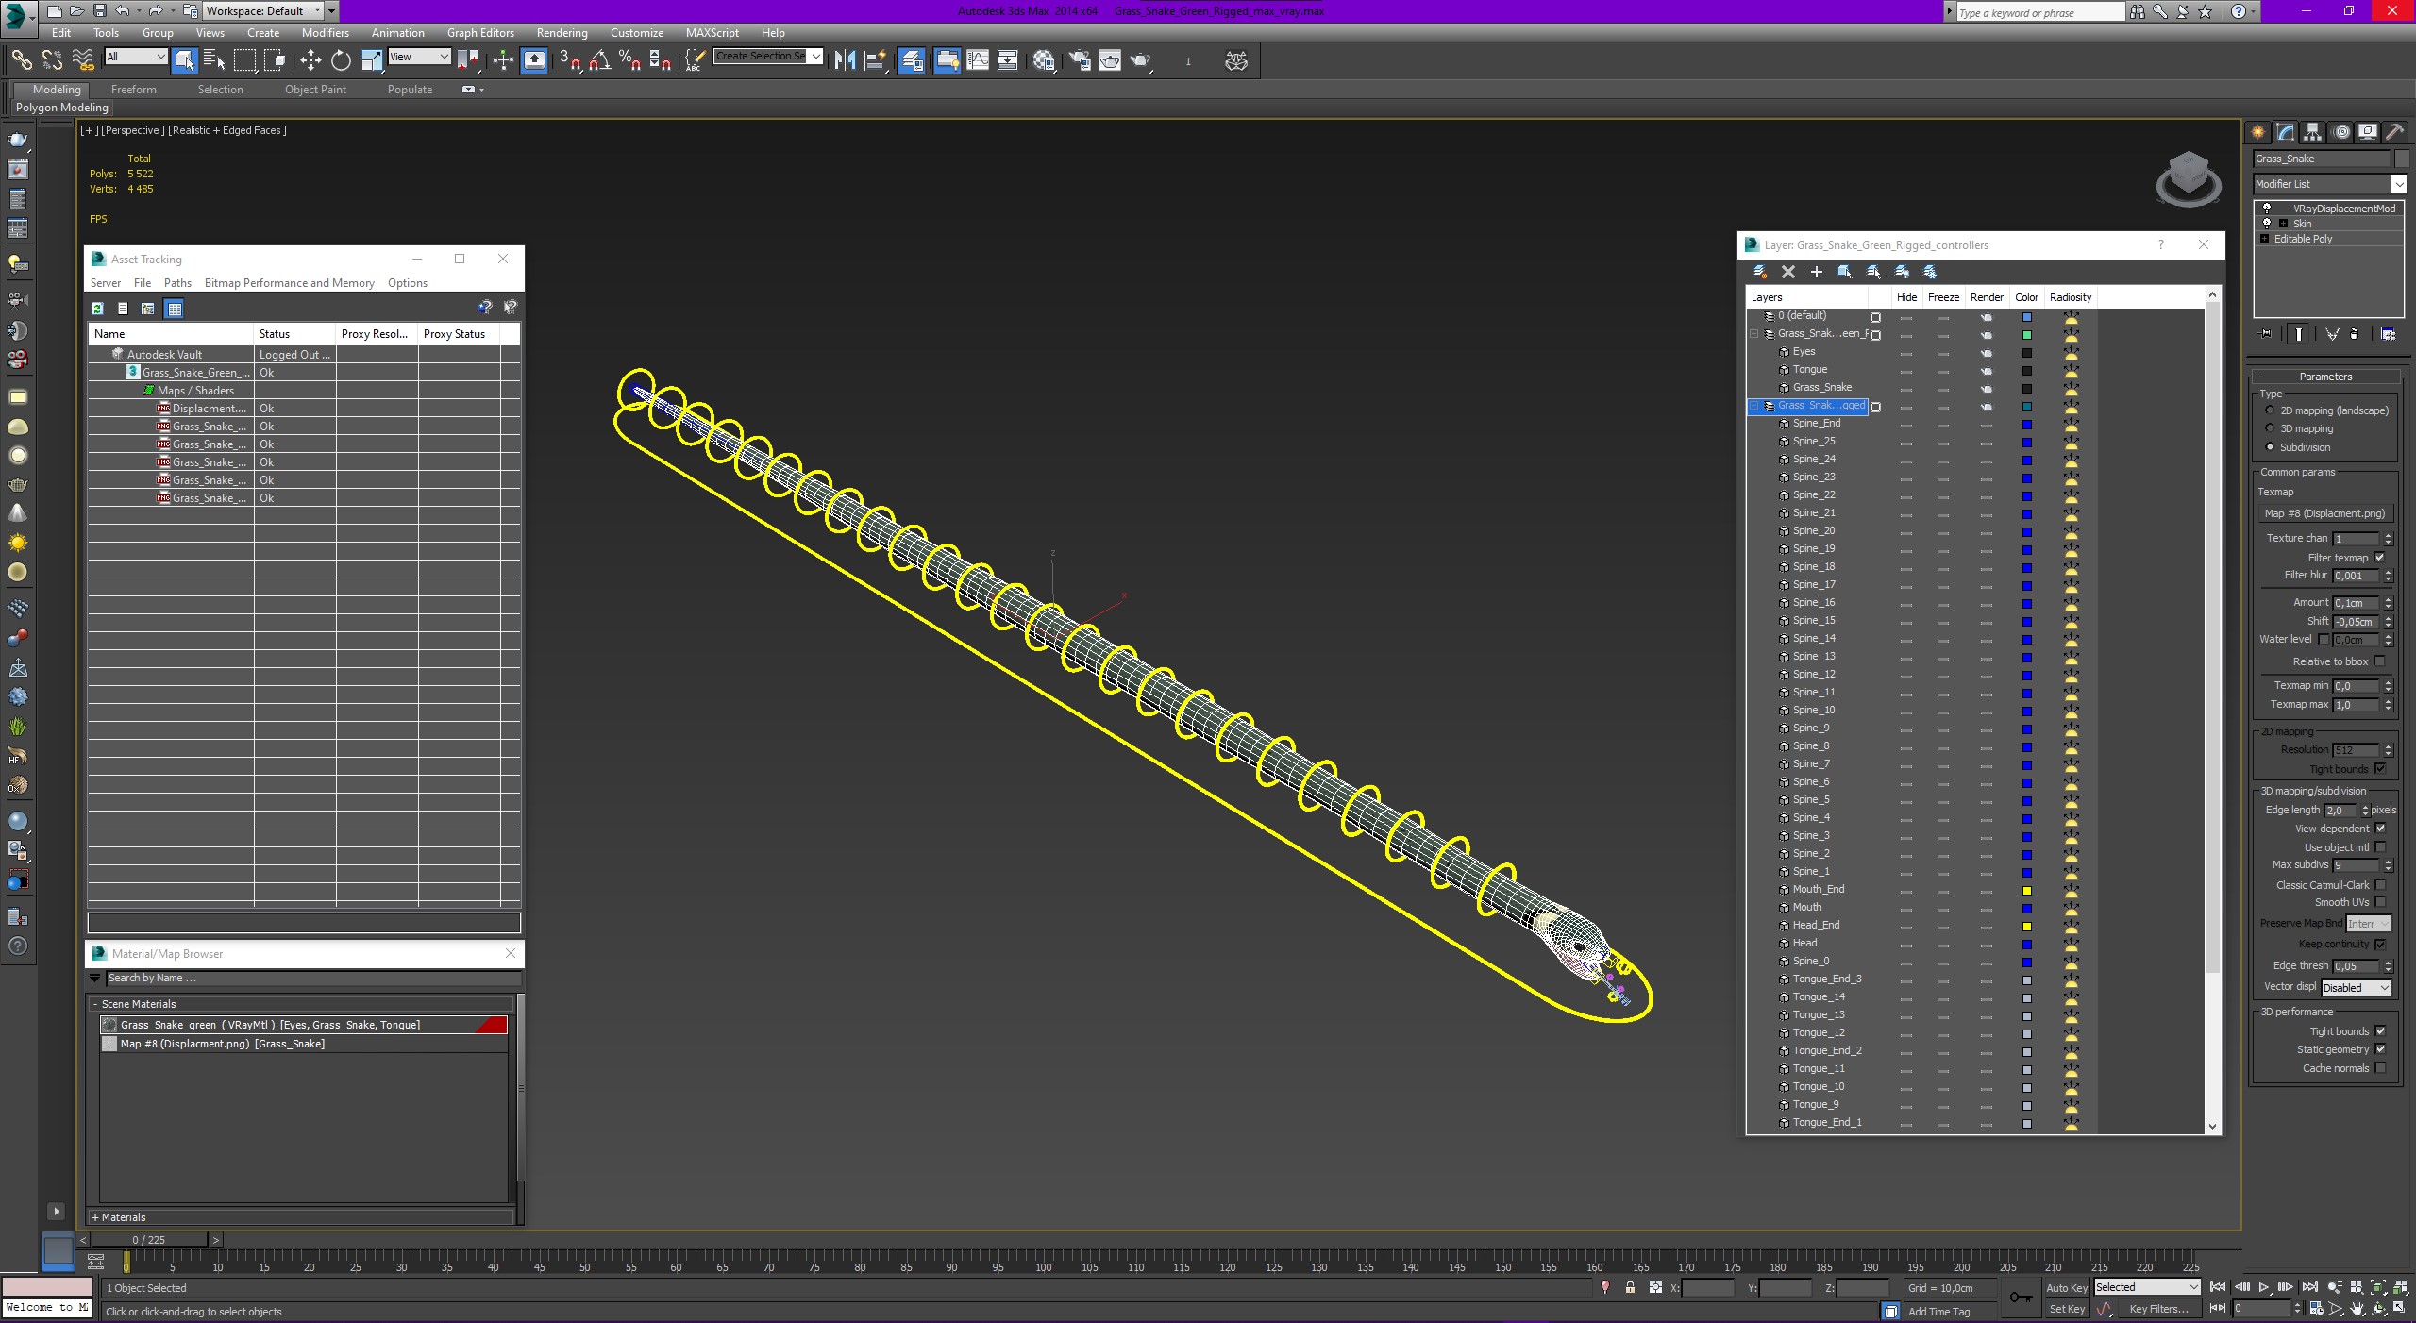Open the Rendering menu
Viewport: 2416px width, 1323px height.
tap(562, 33)
